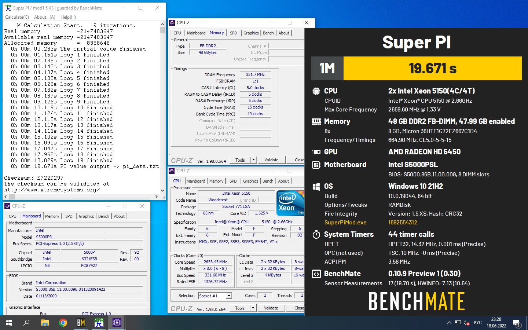Click CPU-Z Mainboard window title icon
The height and width of the screenshot is (330, 528).
(7, 206)
